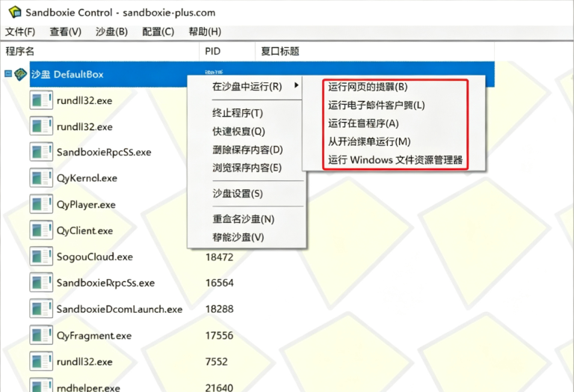This screenshot has width=574, height=392.
Task: Click the PID value 17556
Action: (x=219, y=335)
